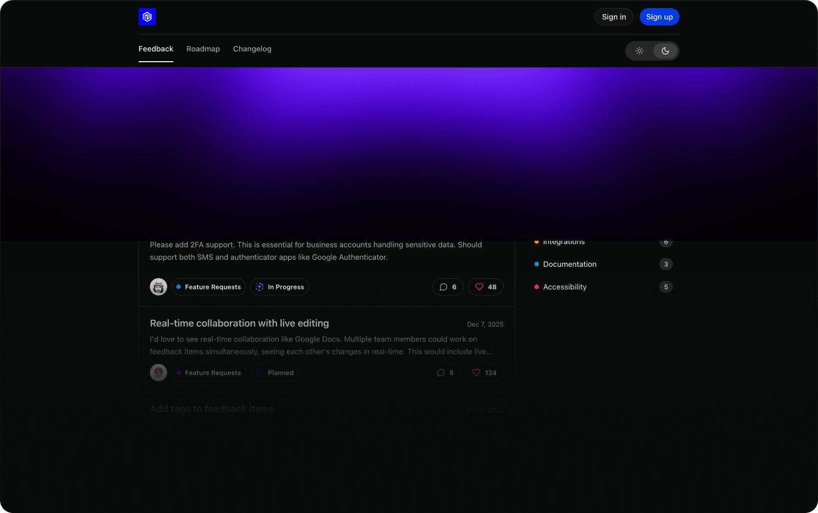Click the blue app logo icon
The image size is (818, 513).
pos(147,17)
